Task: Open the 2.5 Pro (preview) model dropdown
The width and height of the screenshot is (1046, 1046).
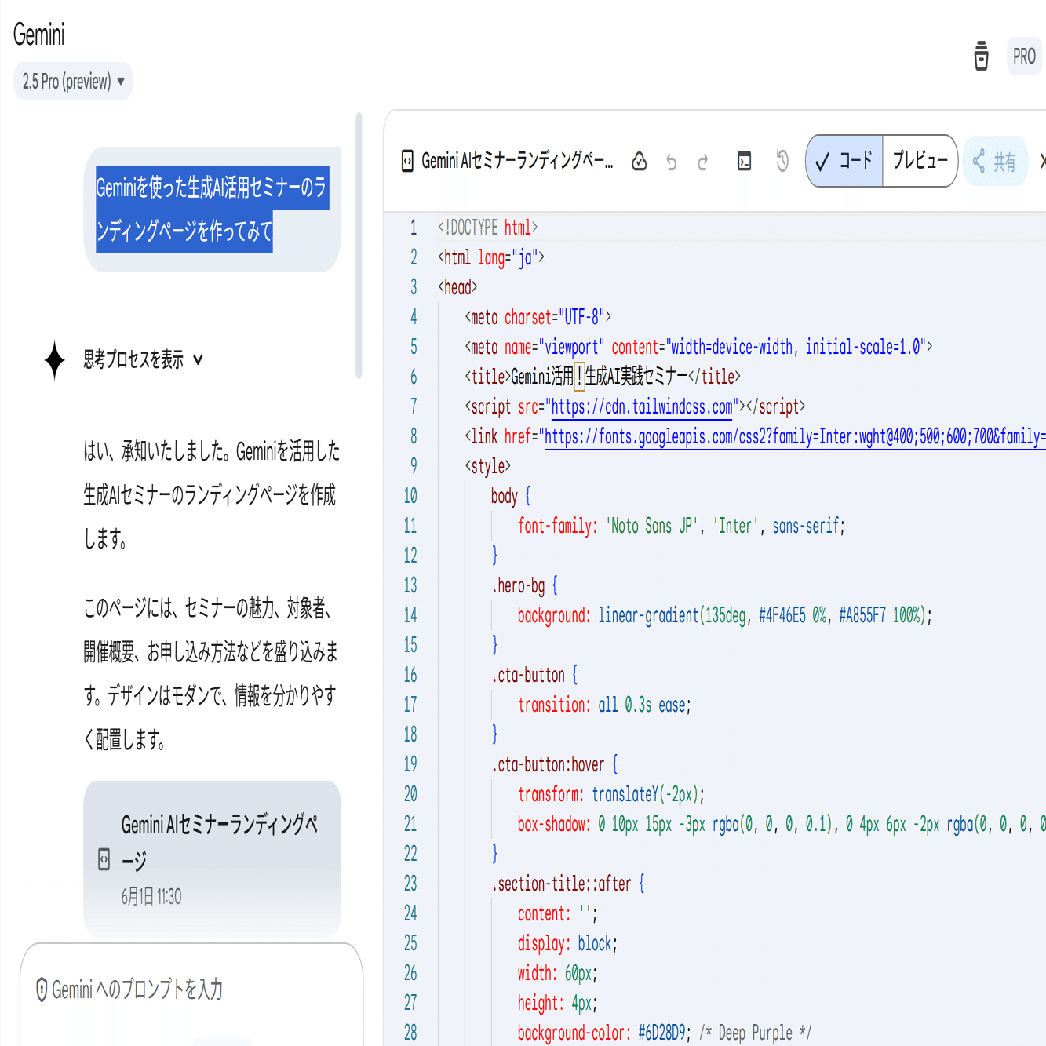Action: (x=73, y=81)
